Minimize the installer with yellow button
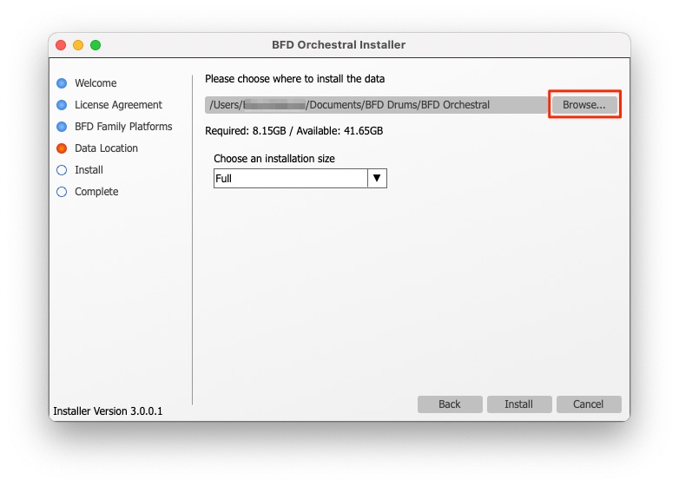This screenshot has width=679, height=486. coord(78,45)
